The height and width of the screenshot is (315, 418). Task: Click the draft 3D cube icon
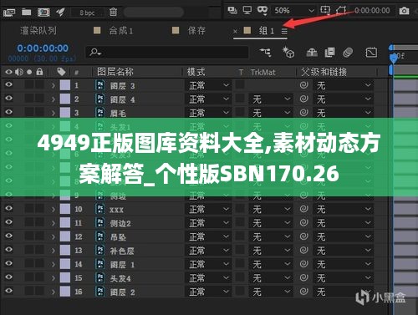(288, 52)
